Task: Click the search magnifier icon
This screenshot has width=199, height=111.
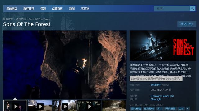Action: [192, 8]
